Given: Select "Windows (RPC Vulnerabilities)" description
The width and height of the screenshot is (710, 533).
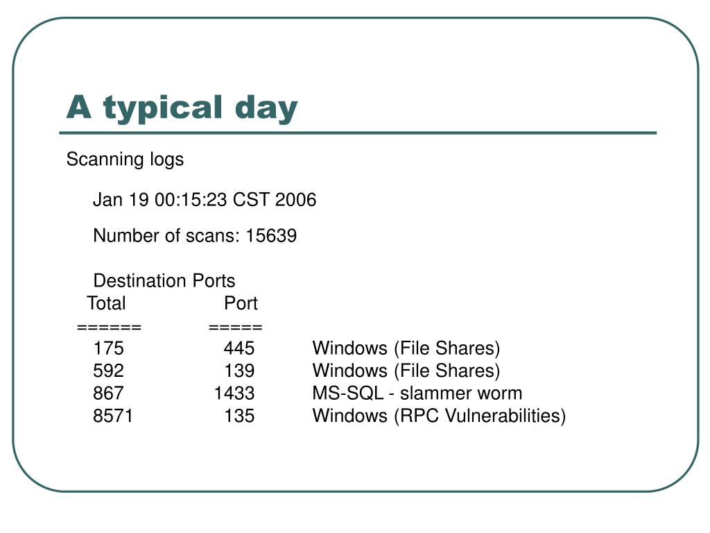Looking at the screenshot, I should 439,416.
